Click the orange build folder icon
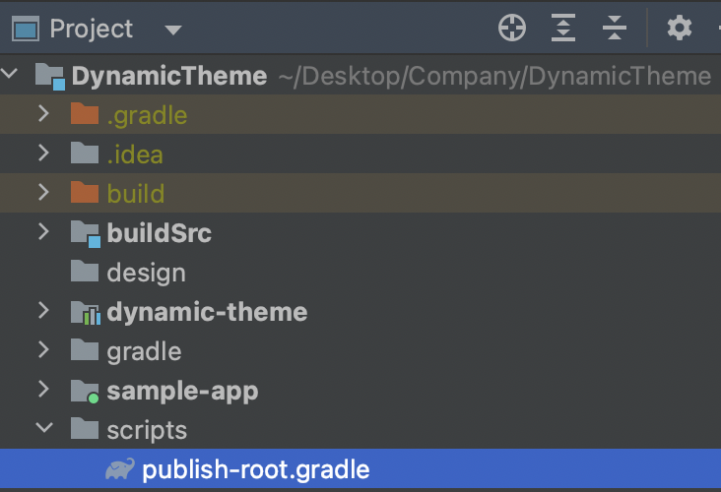 (85, 193)
